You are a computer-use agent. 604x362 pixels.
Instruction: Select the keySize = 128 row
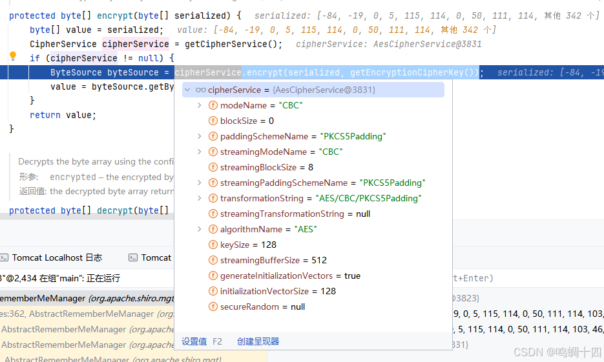(x=313, y=245)
